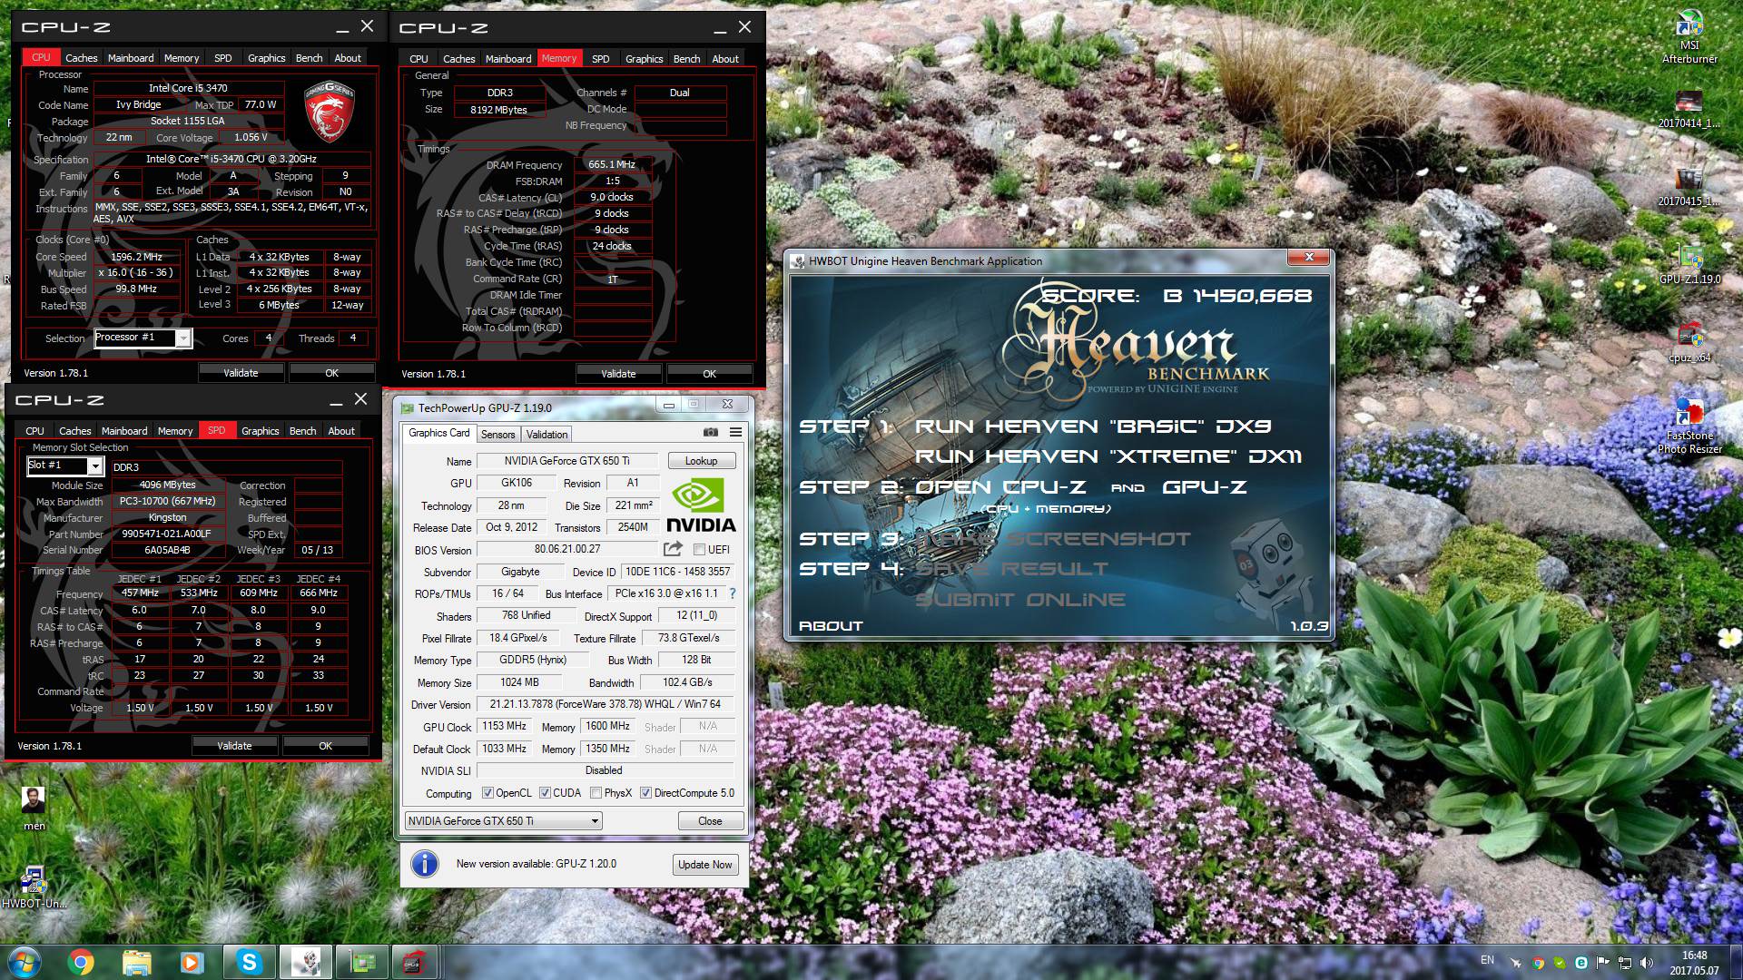Click Run Heaven "Basic" DX9

pyautogui.click(x=1093, y=426)
